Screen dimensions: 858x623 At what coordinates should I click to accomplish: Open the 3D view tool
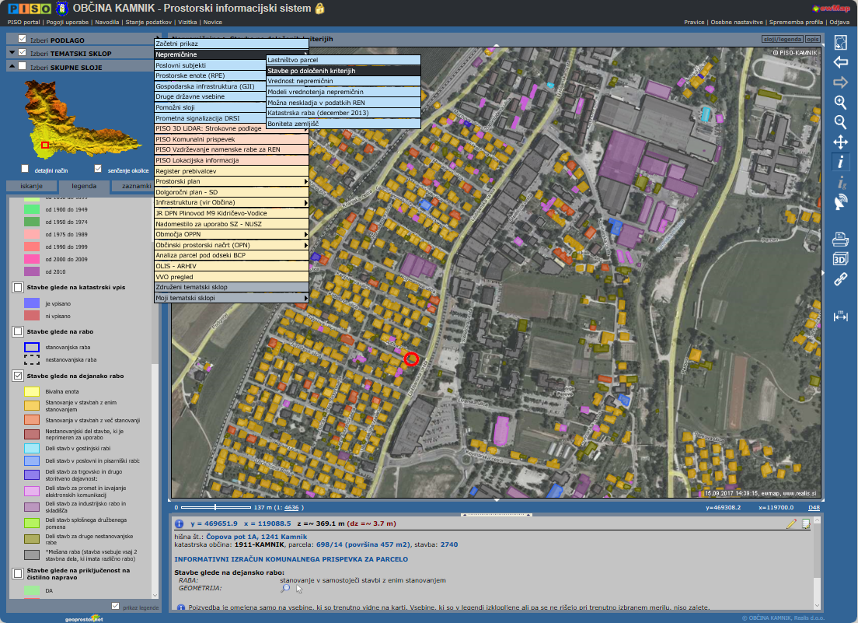pyautogui.click(x=840, y=259)
